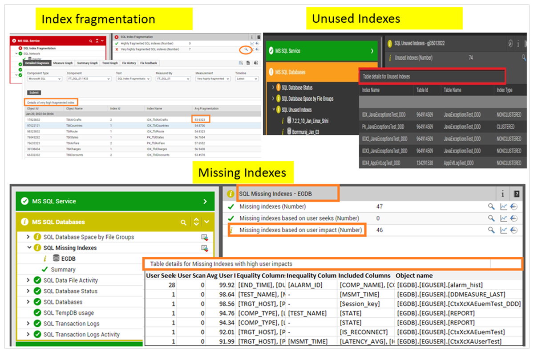The image size is (534, 353).
Task: Click help icon in SQL Missing Indexes header
Action: 516,194
